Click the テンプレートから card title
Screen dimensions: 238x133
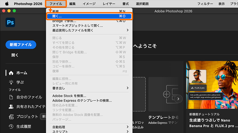[163, 117]
